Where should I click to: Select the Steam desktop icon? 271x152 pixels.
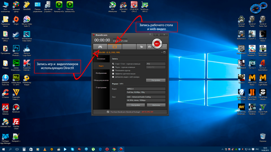tap(16, 35)
